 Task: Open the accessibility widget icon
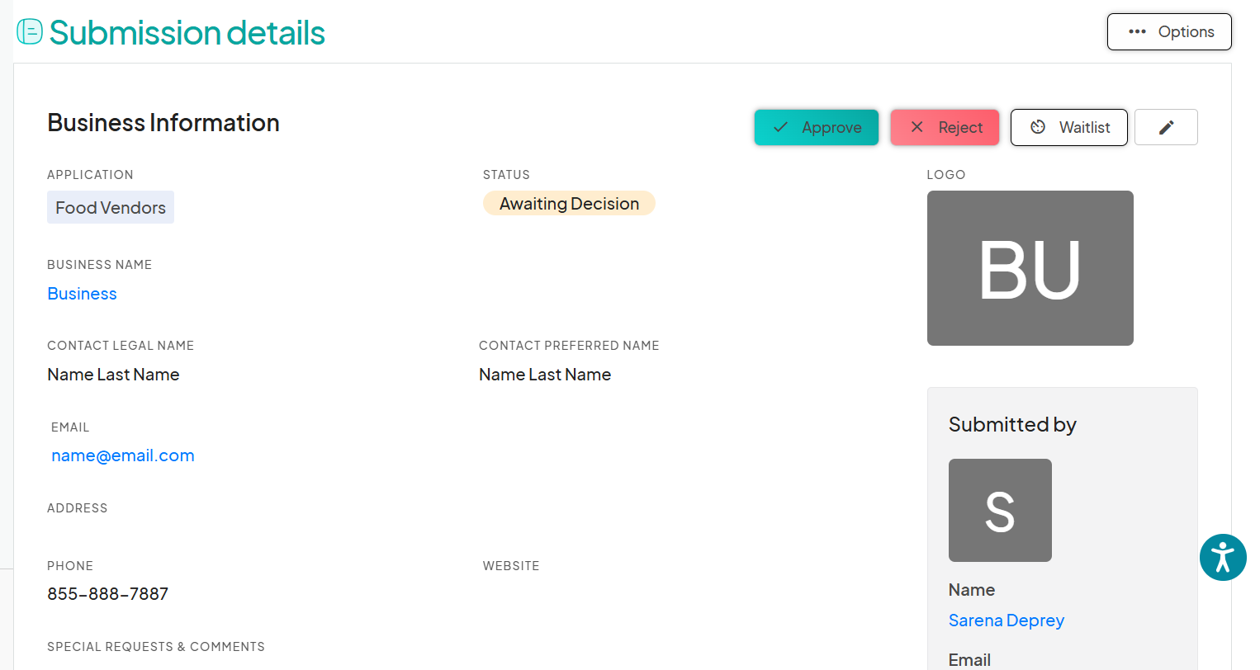click(x=1223, y=558)
